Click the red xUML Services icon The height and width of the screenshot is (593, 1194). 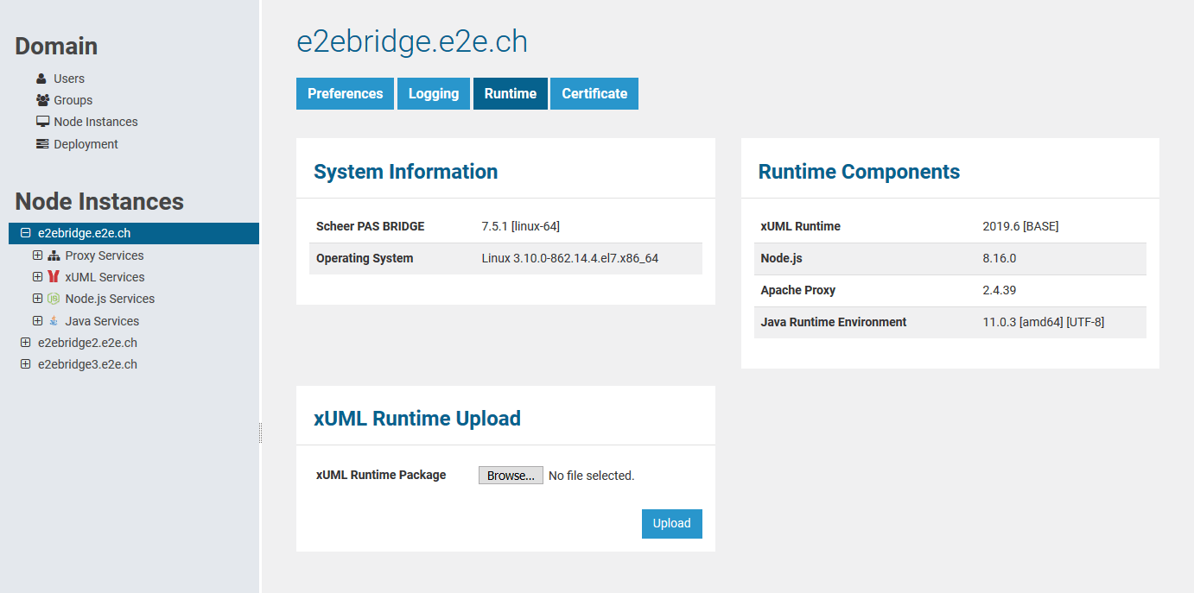[54, 277]
